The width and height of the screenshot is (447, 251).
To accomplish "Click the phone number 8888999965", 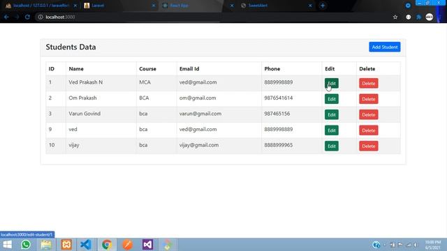I will click(x=279, y=145).
